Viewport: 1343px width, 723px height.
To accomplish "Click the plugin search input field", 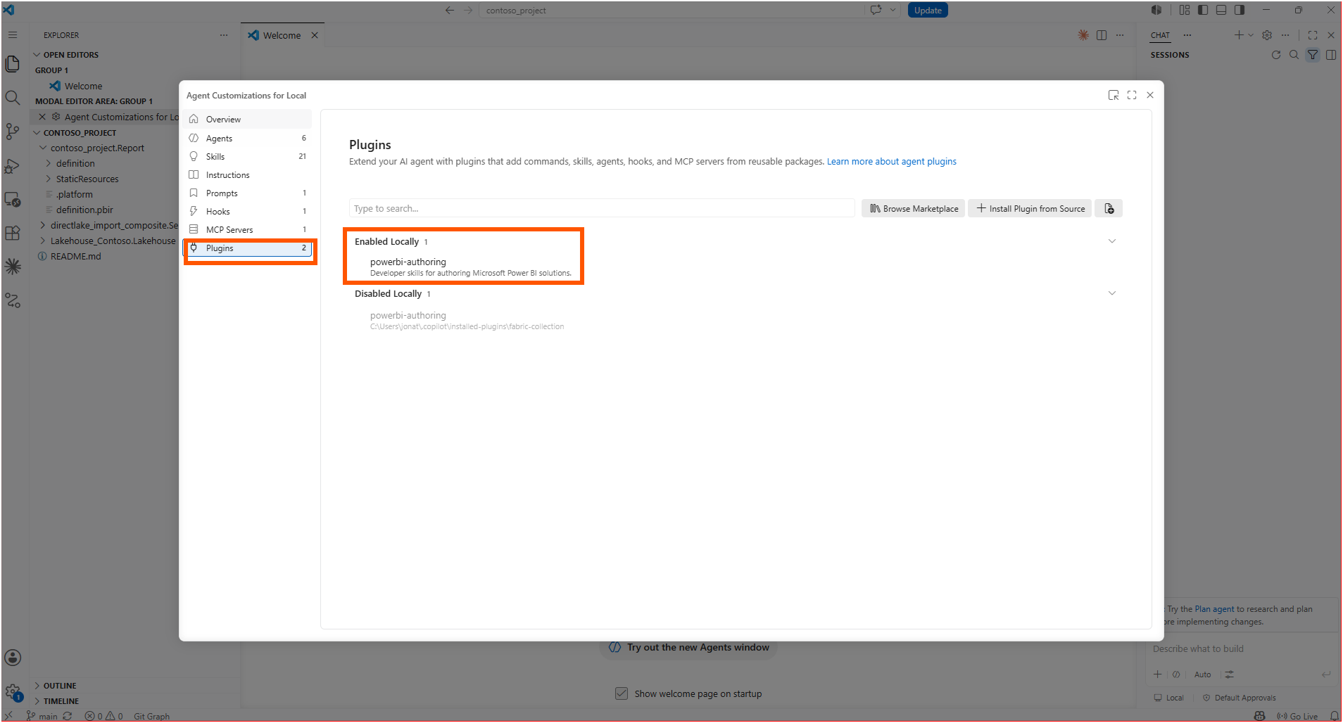I will [x=602, y=208].
